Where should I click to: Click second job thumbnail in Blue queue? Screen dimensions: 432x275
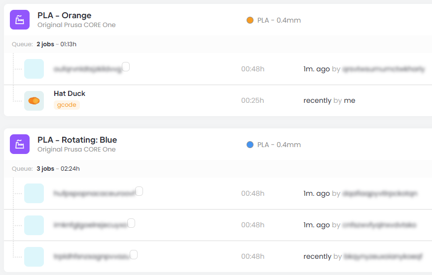pyautogui.click(x=34, y=225)
